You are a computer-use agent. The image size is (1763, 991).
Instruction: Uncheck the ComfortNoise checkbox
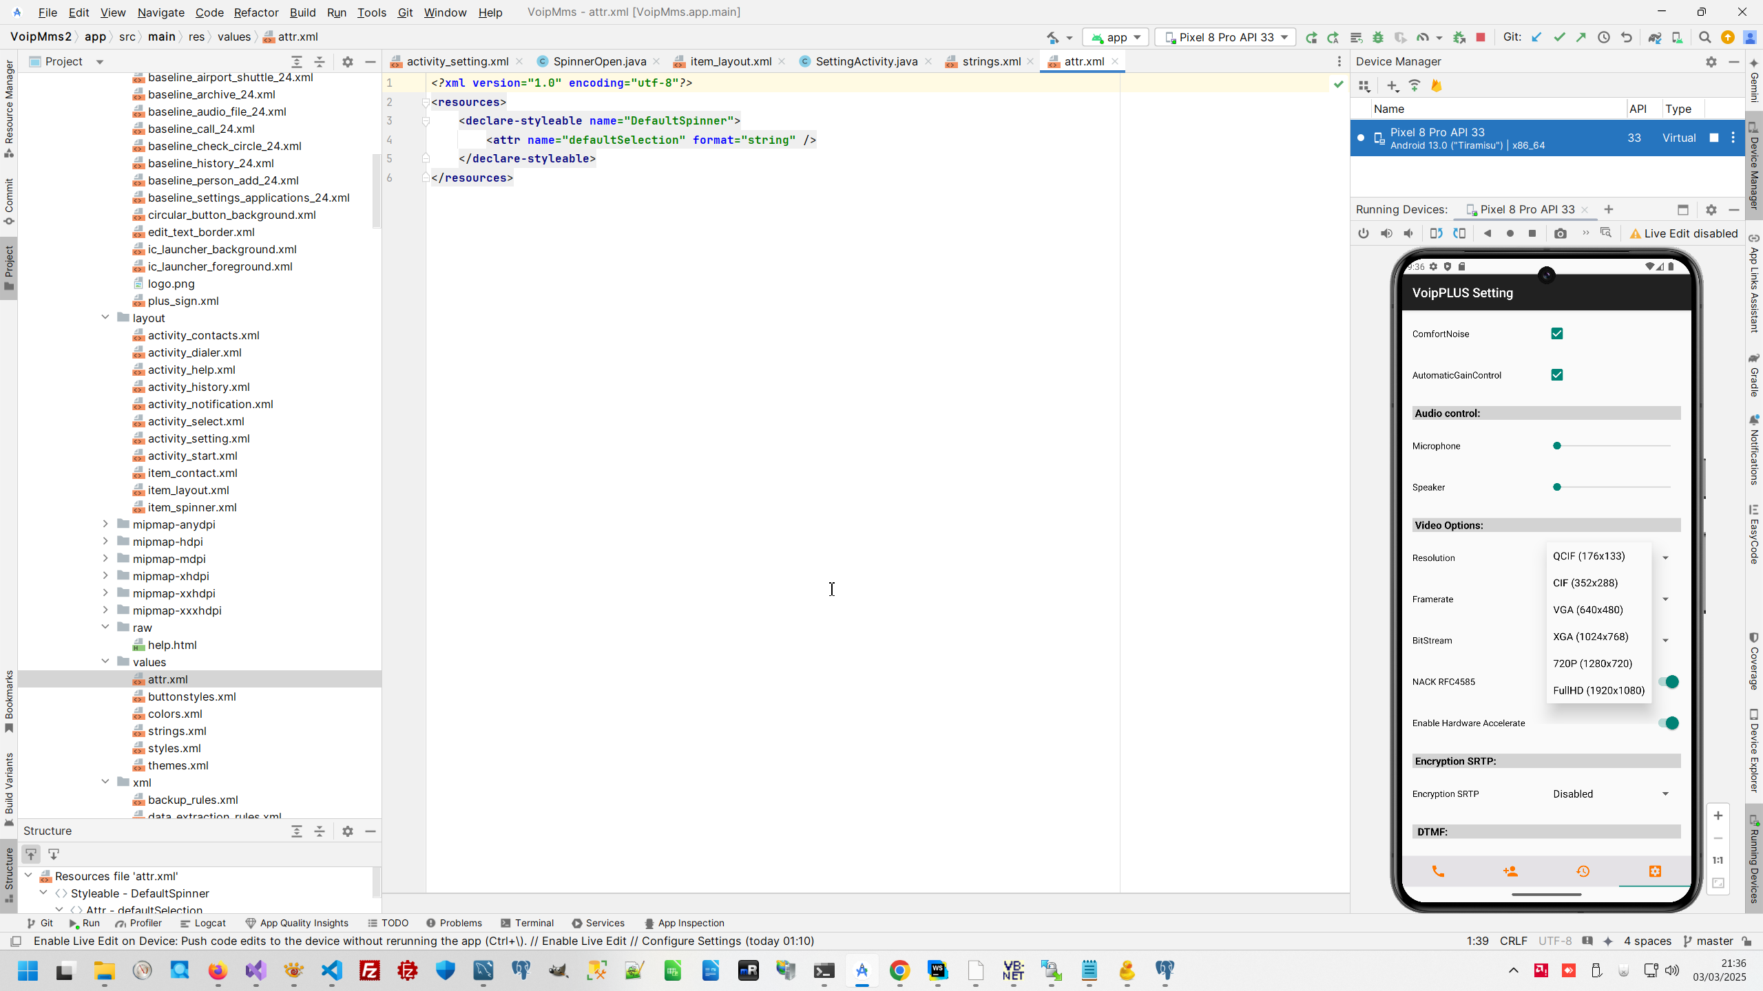1557,334
